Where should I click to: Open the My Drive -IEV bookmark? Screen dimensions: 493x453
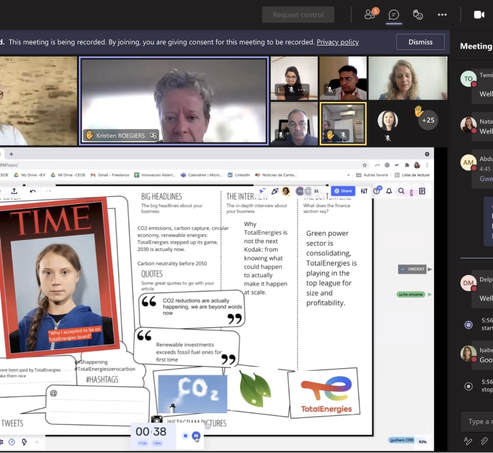pyautogui.click(x=30, y=175)
